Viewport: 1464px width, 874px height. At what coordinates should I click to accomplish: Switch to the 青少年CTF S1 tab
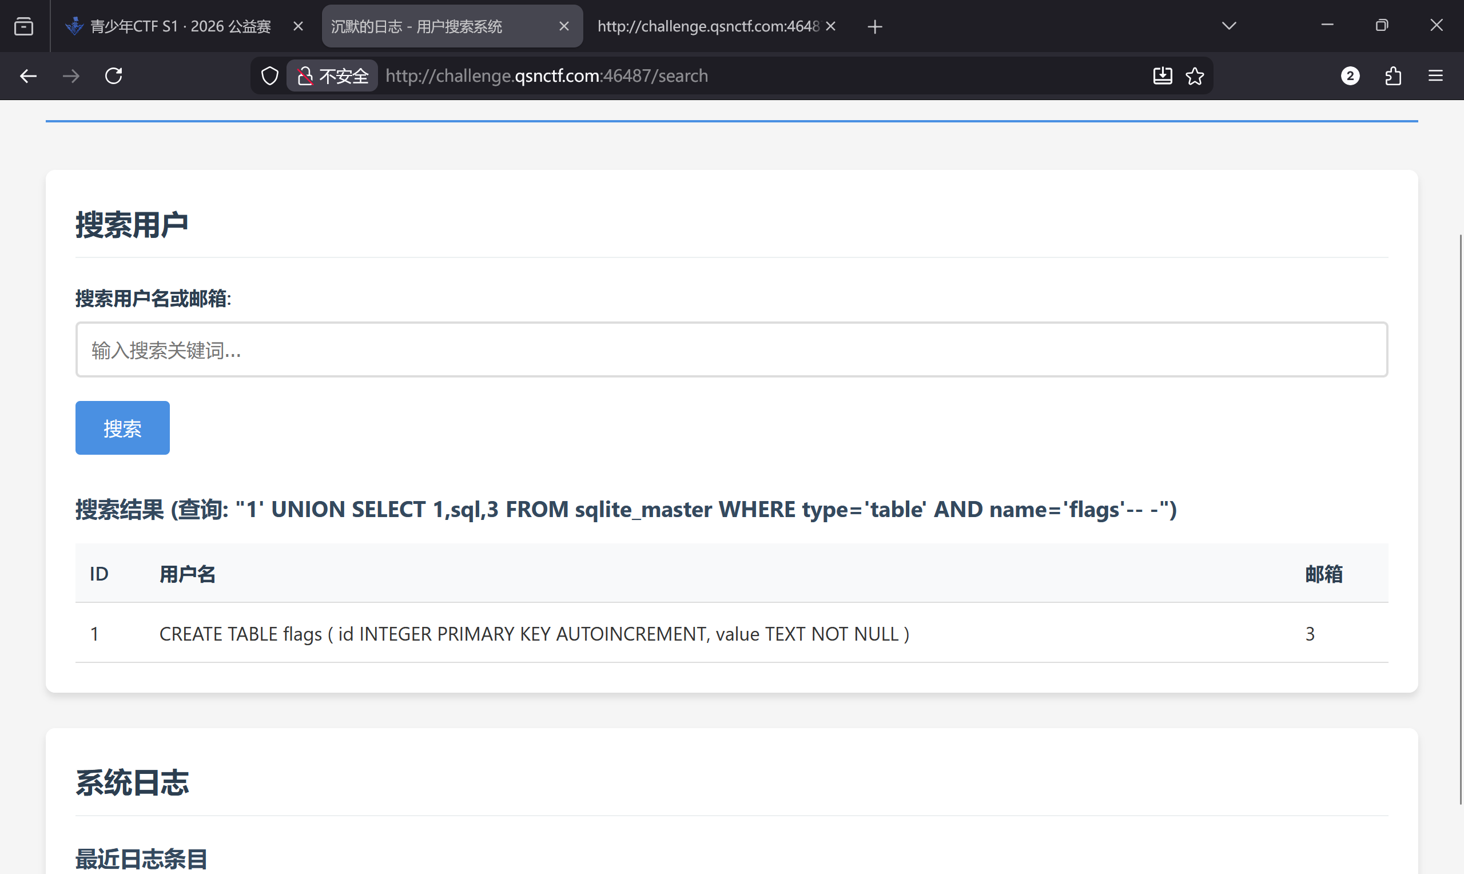click(x=180, y=26)
